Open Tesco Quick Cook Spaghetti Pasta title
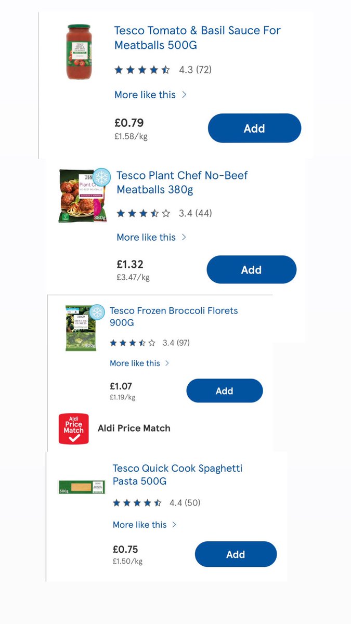The height and width of the screenshot is (624, 351). click(x=177, y=475)
